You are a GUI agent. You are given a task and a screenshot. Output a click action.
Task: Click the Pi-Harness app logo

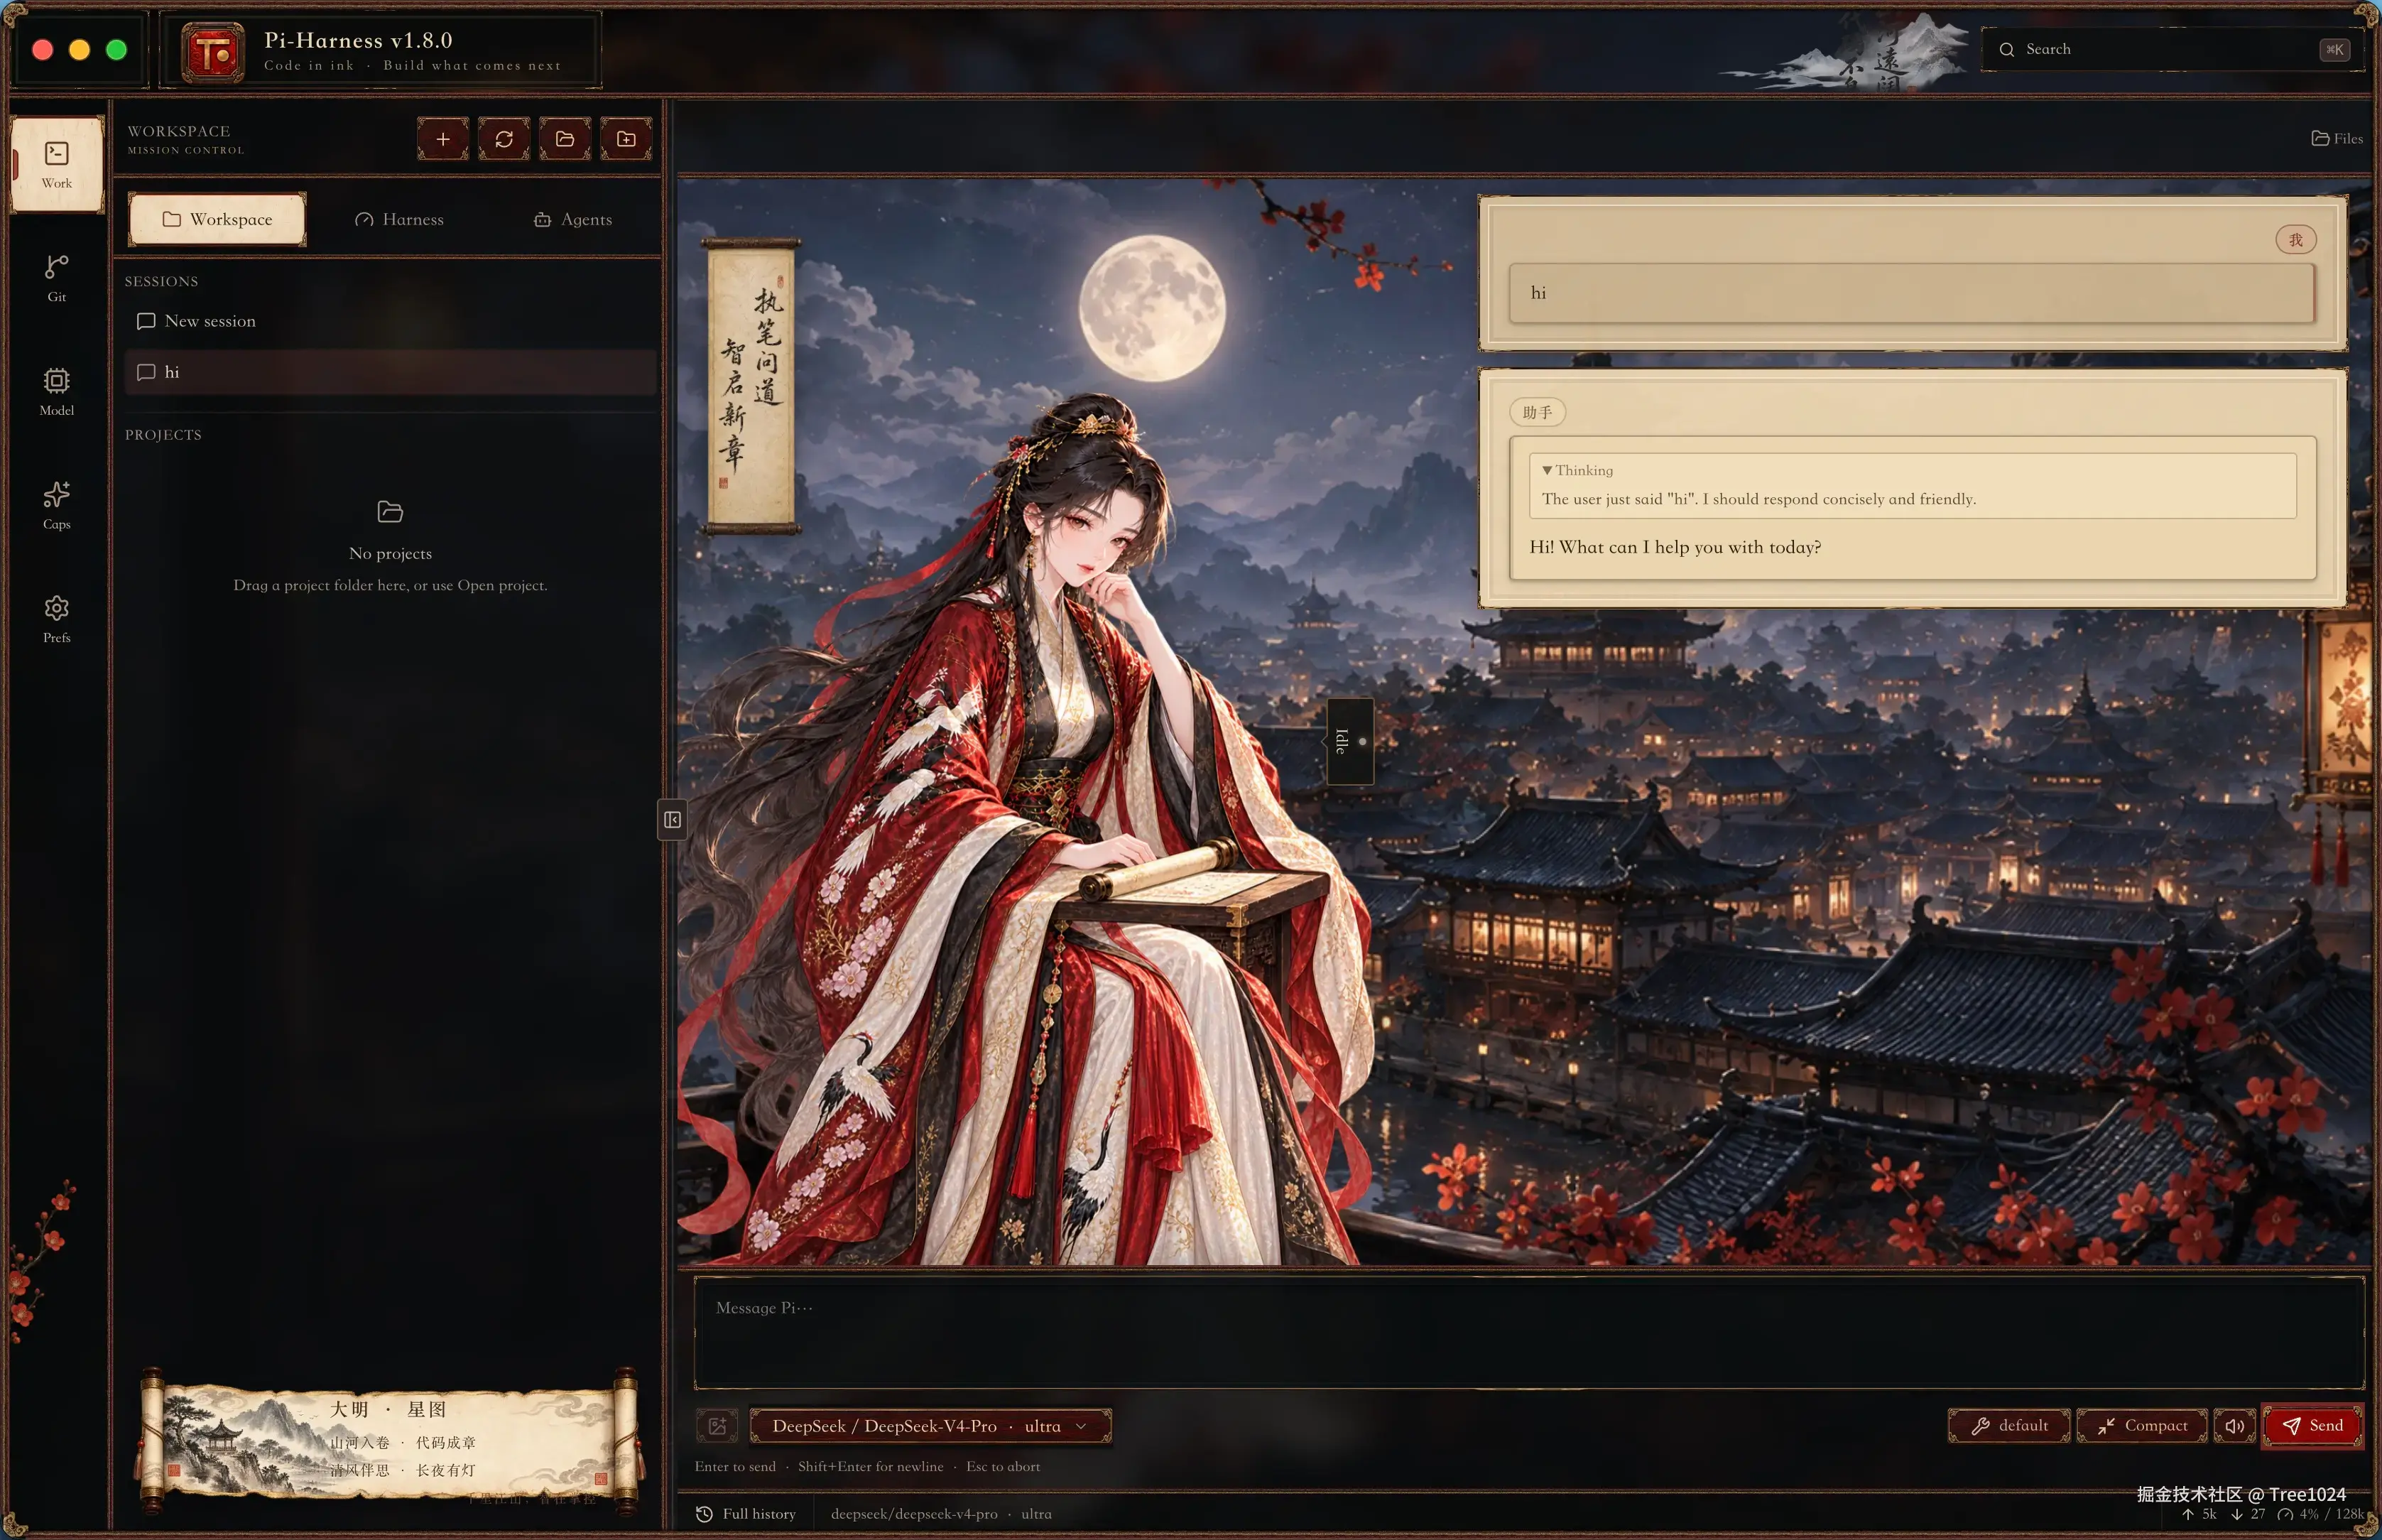[x=213, y=52]
